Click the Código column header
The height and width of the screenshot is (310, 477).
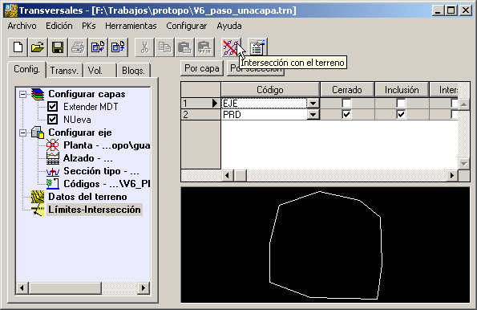(270, 90)
